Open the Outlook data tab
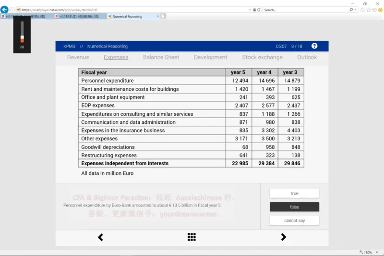 307,57
